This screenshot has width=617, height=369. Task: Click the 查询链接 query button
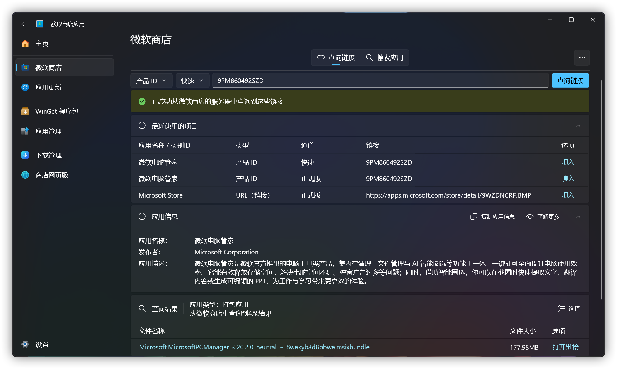[570, 80]
